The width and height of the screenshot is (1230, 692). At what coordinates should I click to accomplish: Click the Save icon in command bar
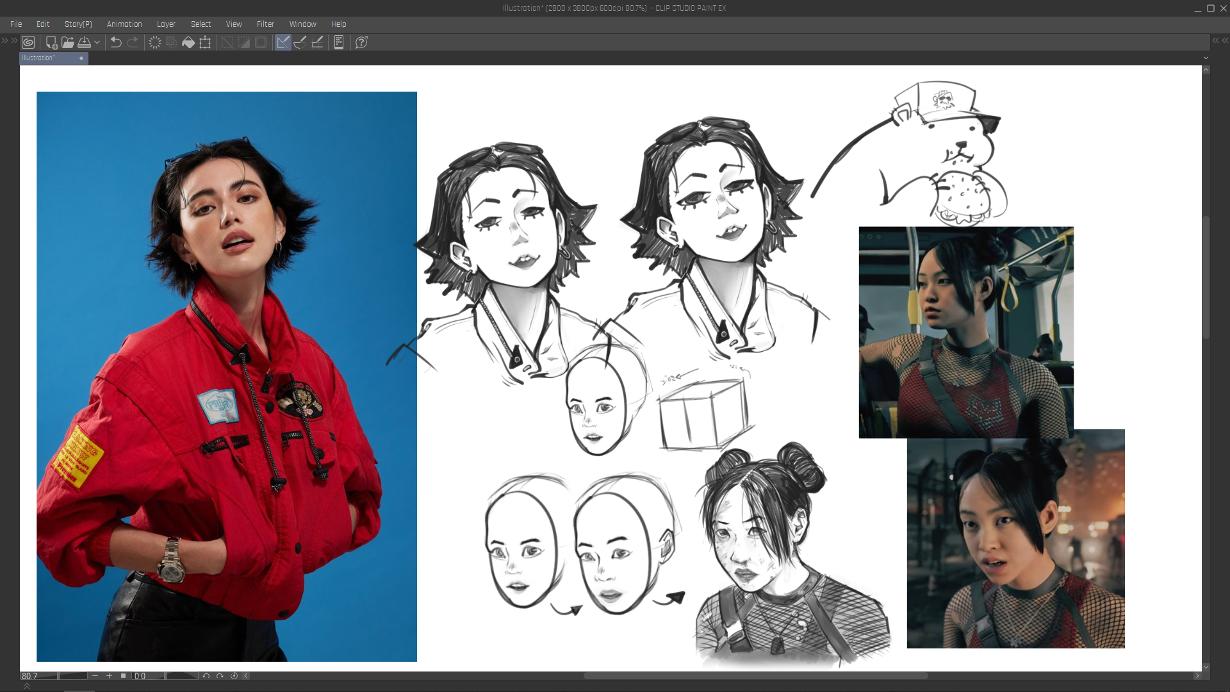point(84,42)
